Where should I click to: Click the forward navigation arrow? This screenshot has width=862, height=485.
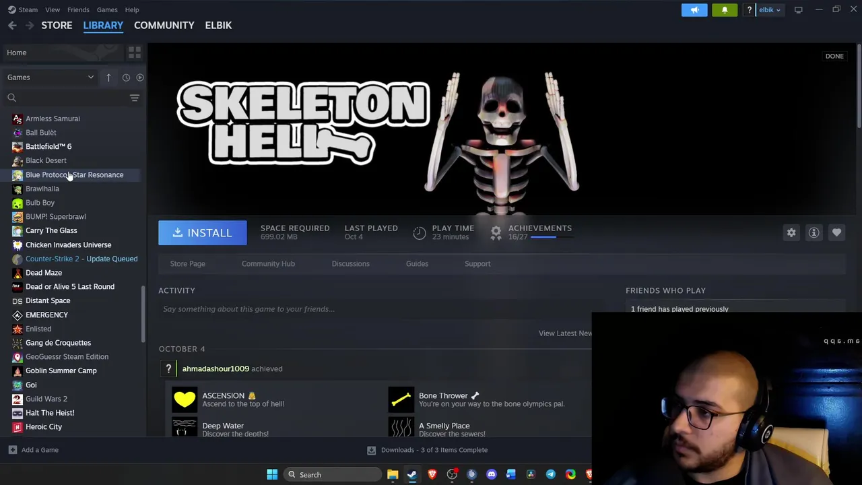tap(29, 25)
